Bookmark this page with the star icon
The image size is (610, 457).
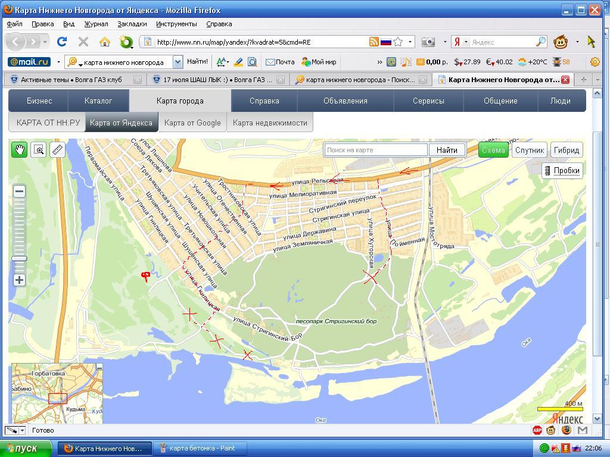point(398,42)
